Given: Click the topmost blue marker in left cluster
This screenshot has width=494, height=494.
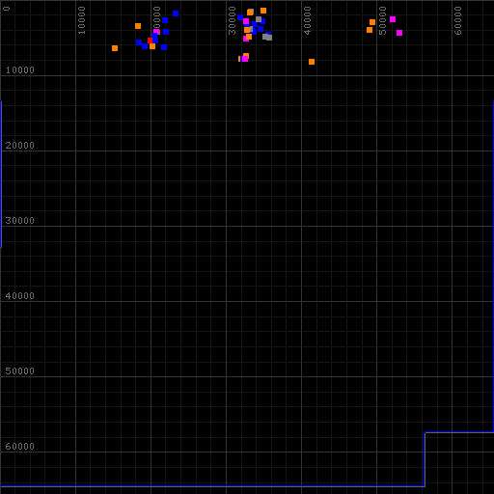Looking at the screenshot, I should pos(176,14).
